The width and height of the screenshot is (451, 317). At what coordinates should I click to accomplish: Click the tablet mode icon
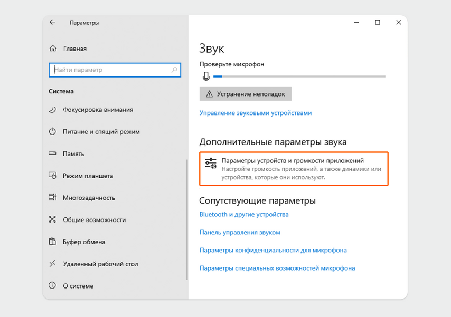tap(52, 175)
